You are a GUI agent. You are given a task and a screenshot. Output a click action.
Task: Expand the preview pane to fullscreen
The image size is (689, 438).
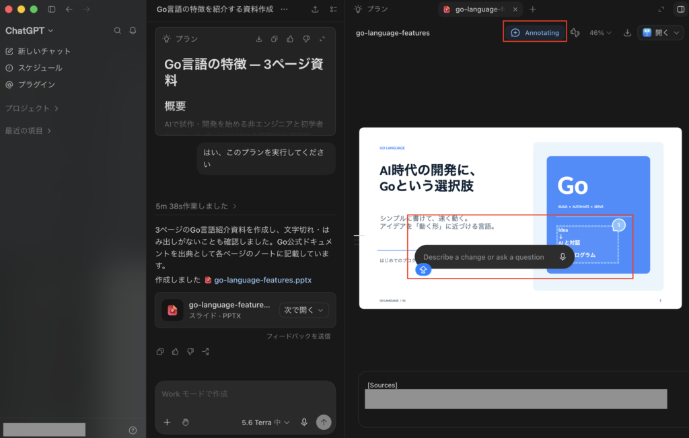661,9
